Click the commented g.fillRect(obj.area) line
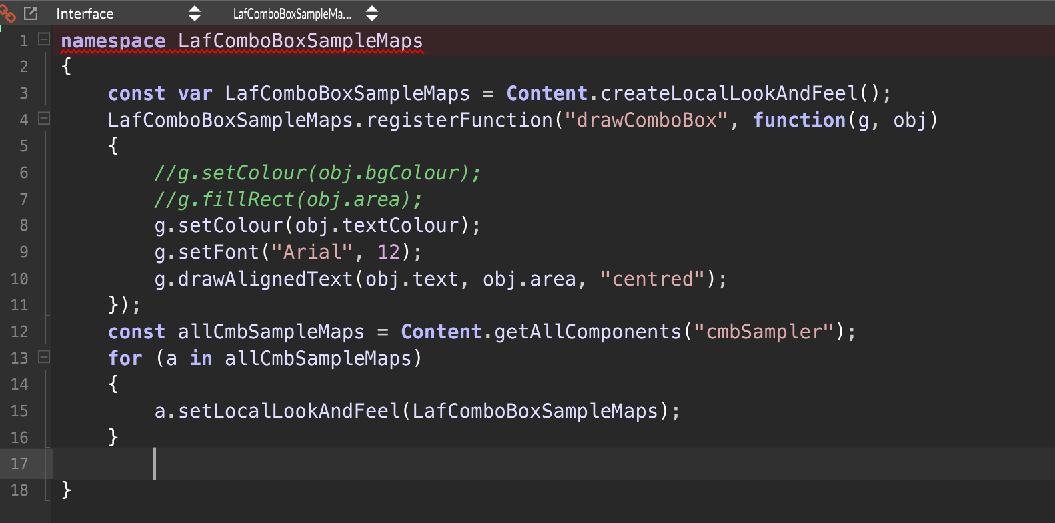The image size is (1055, 523). [288, 199]
